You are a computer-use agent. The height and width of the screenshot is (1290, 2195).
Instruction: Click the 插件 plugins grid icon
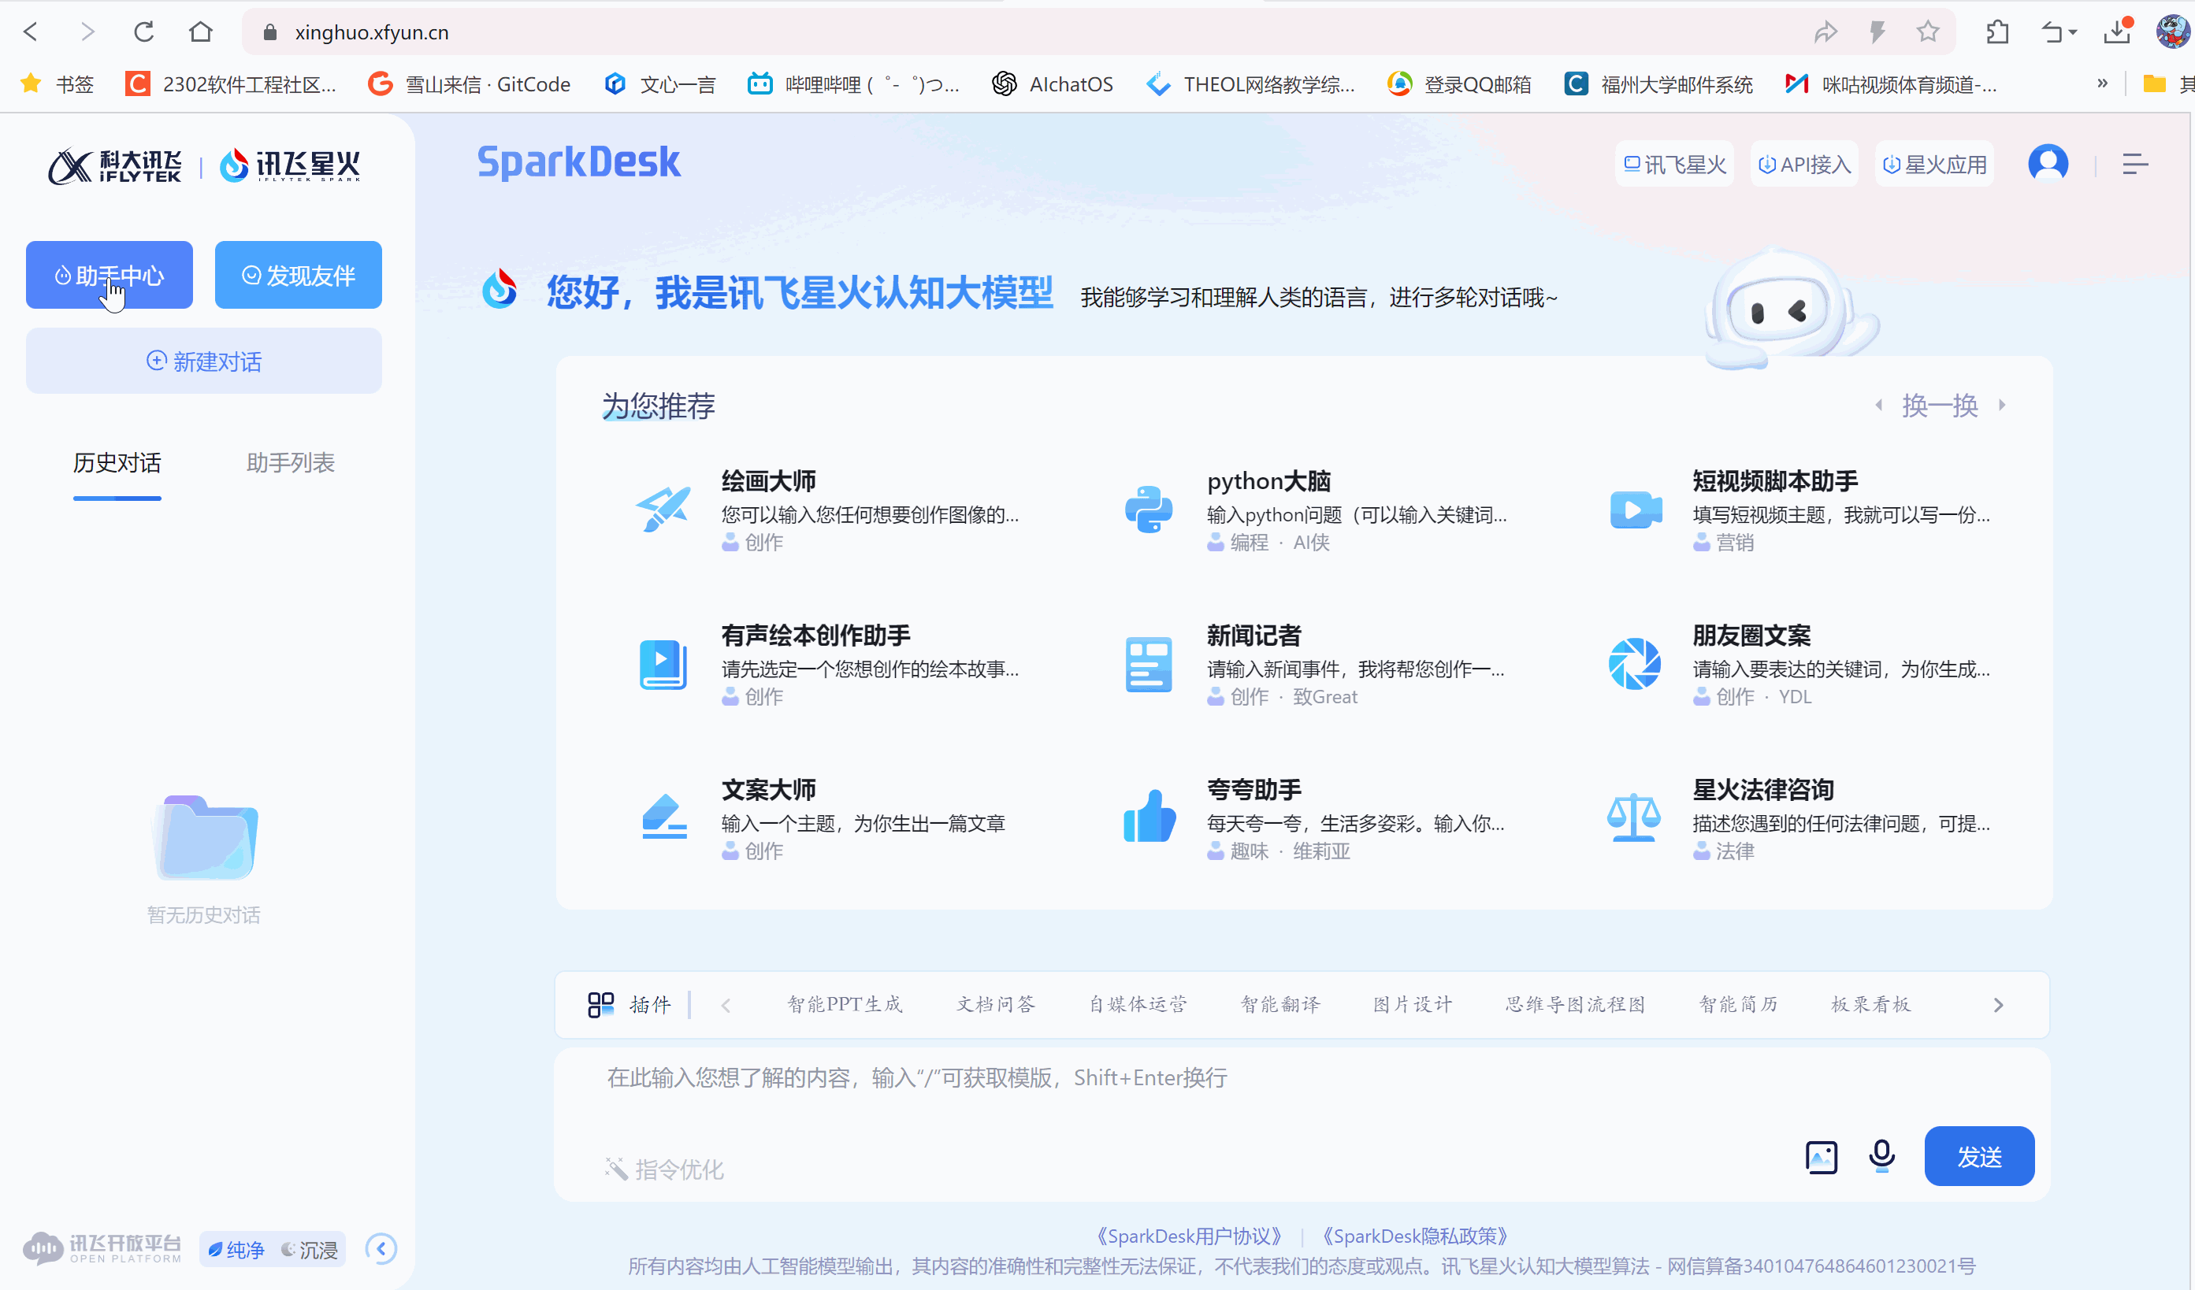(601, 1004)
